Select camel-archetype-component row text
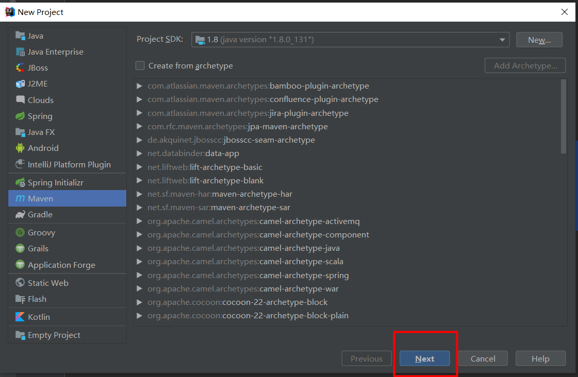This screenshot has width=578, height=377. 258,234
